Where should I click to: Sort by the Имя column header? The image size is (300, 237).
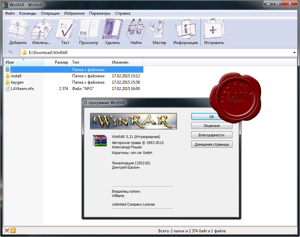pyautogui.click(x=23, y=62)
